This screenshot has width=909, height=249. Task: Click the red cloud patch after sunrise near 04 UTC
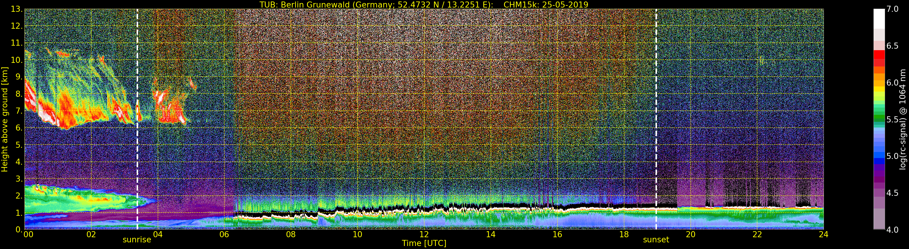[x=171, y=107]
